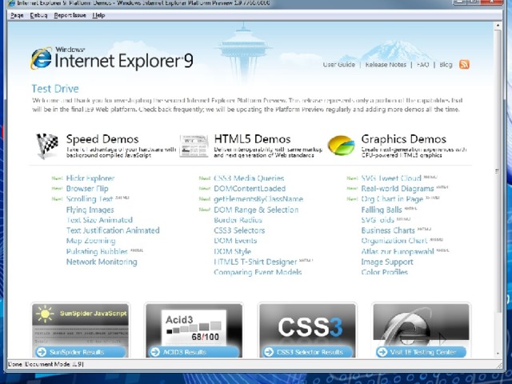Open the CSS3 Selectors demo

point(239,230)
